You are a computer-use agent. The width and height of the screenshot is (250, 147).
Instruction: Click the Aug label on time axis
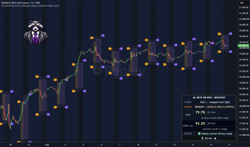[x=47, y=145]
